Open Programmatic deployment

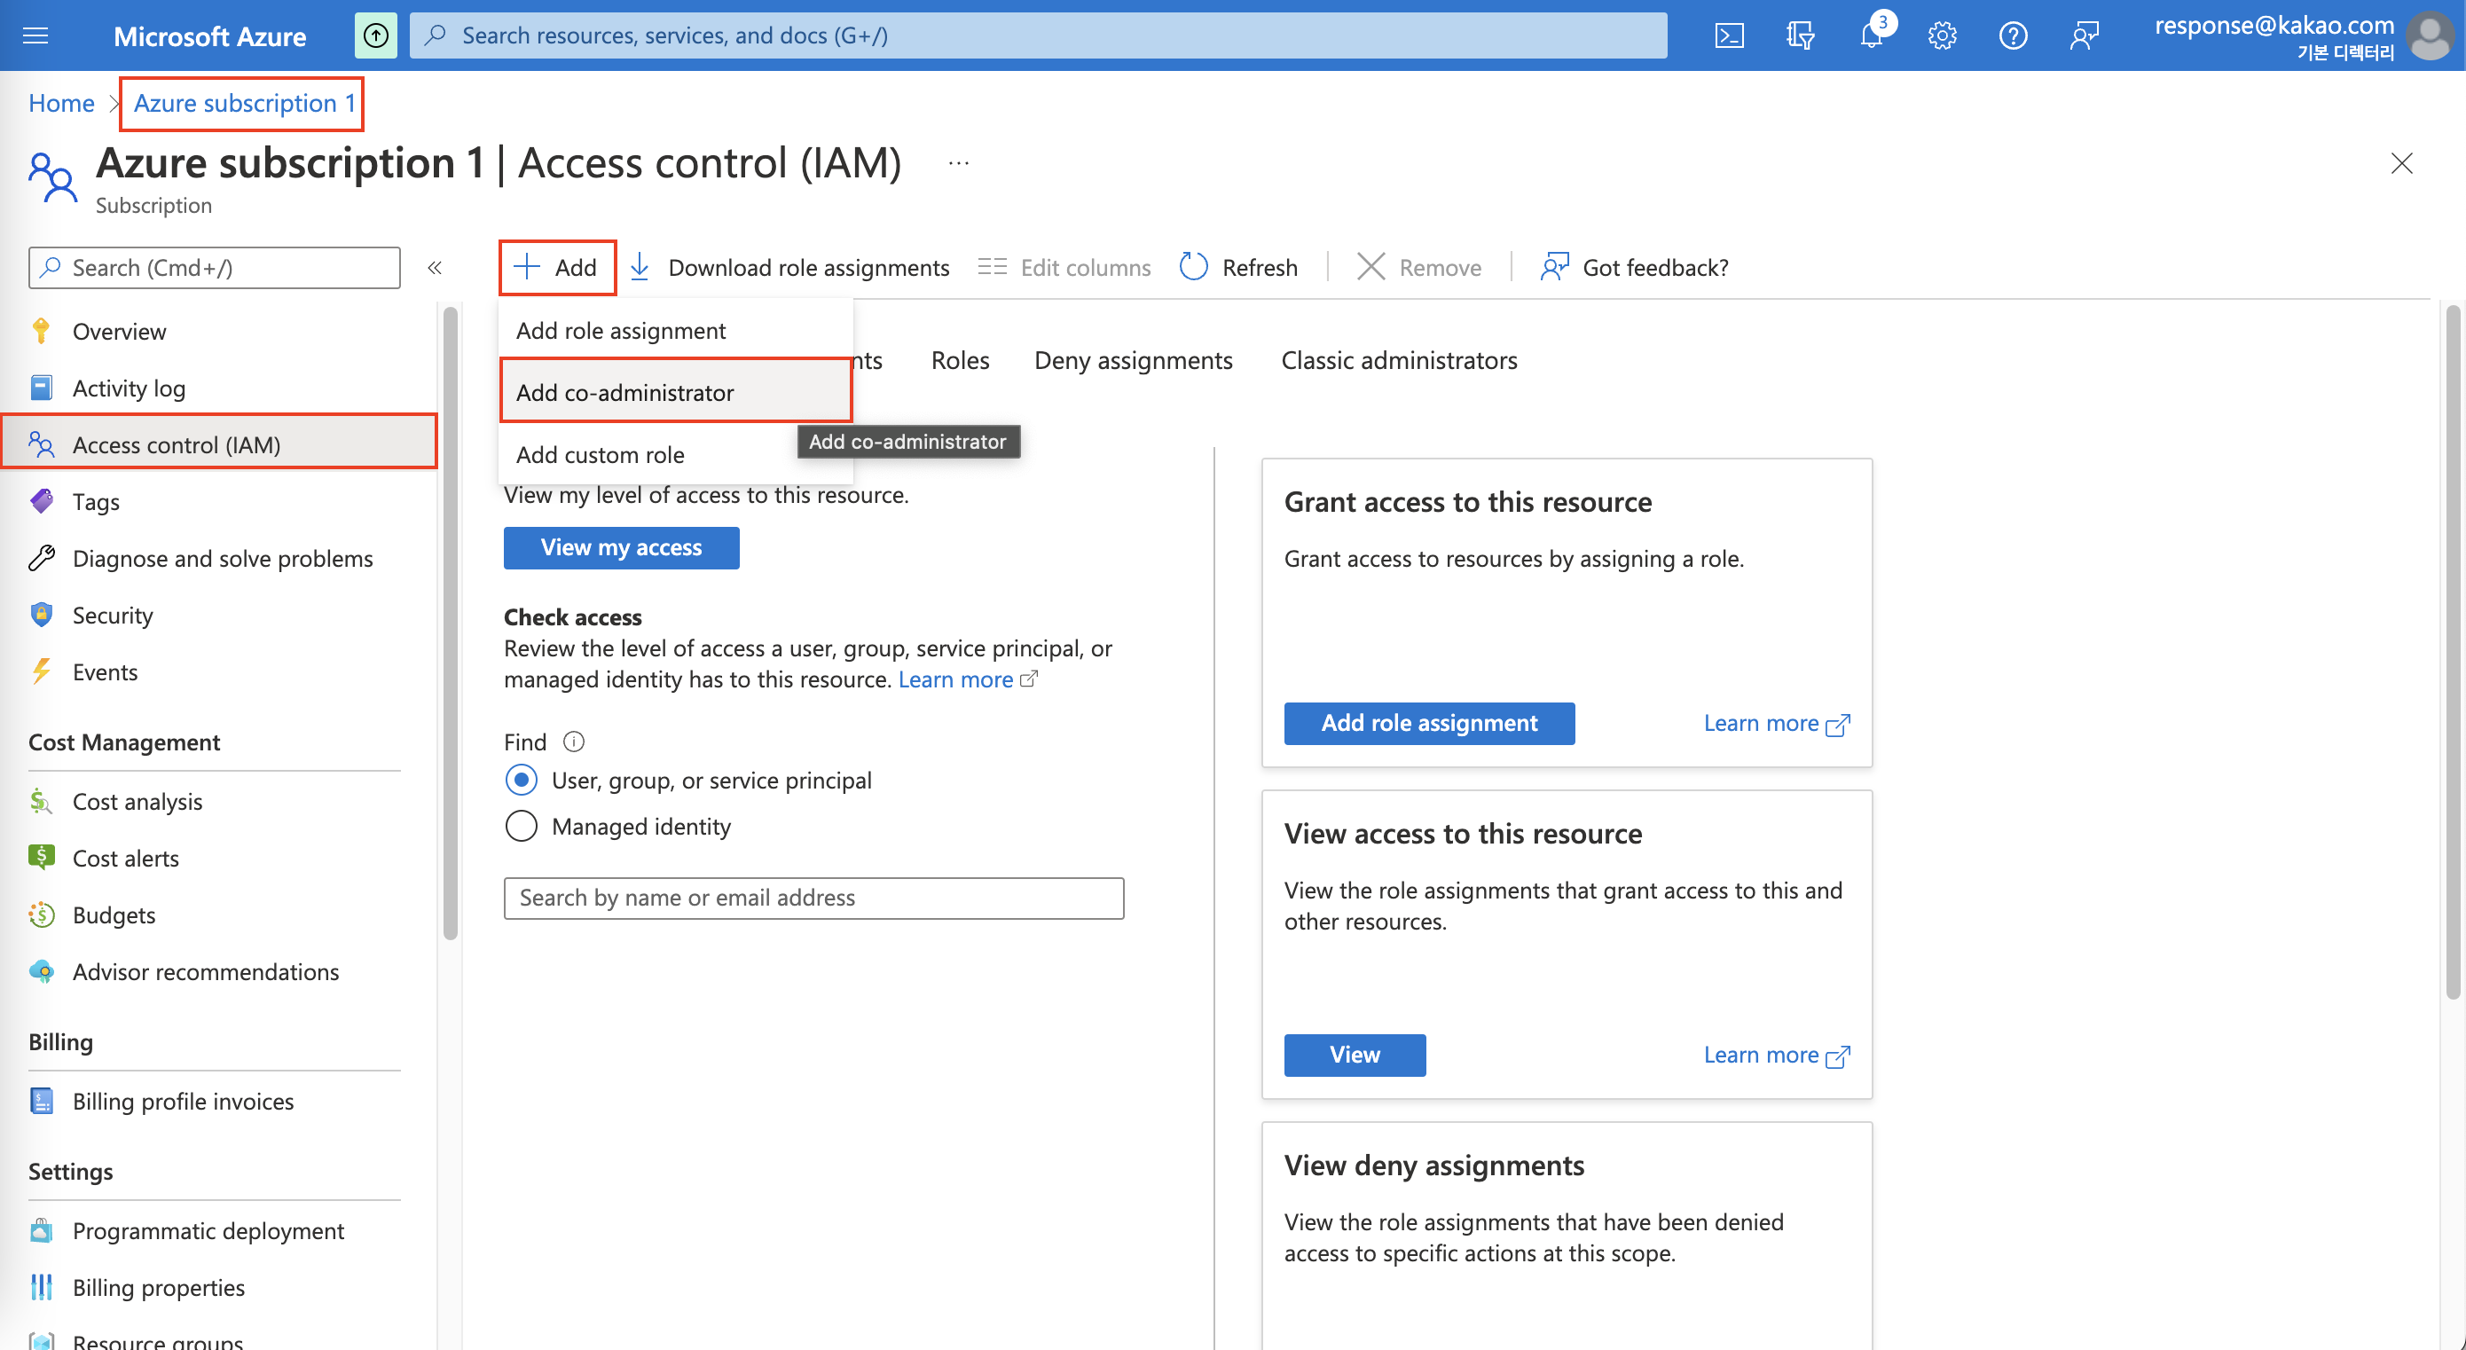click(x=218, y=1230)
